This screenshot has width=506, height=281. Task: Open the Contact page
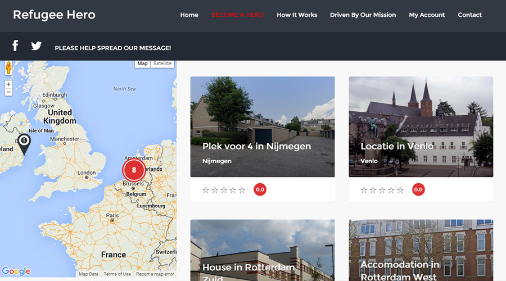coord(469,15)
